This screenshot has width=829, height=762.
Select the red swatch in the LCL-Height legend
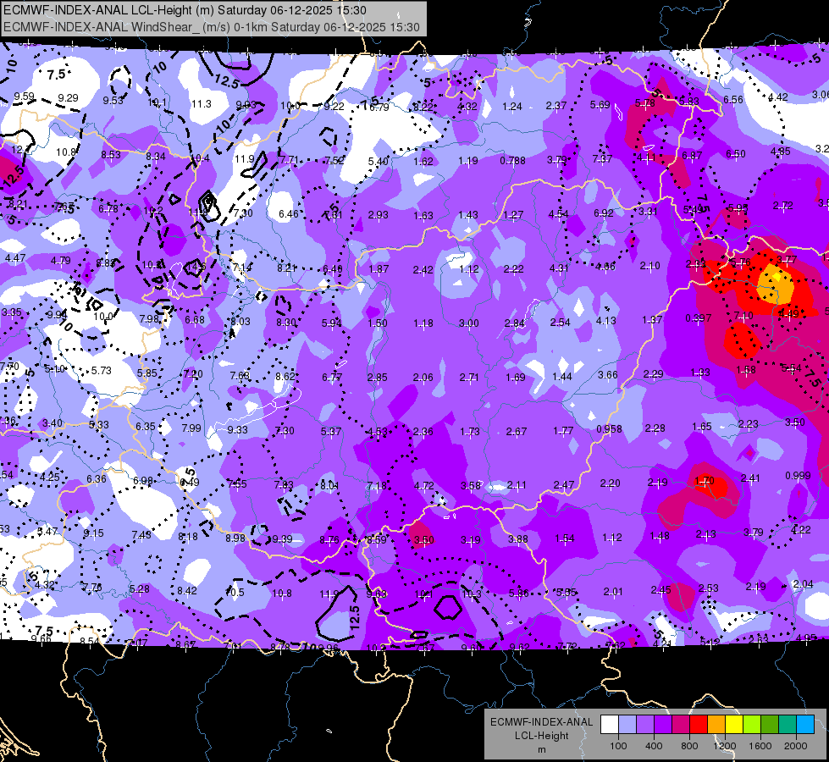pos(699,725)
